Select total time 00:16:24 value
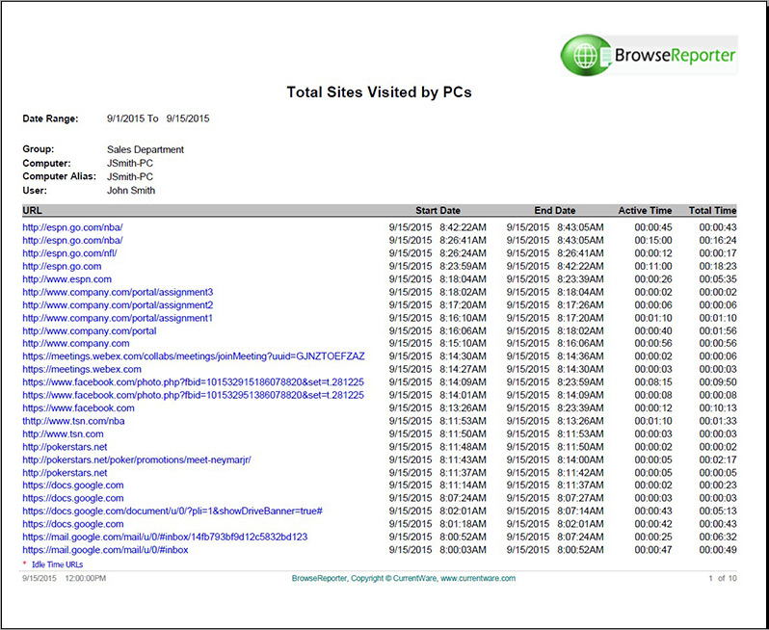This screenshot has height=630, width=769. [718, 240]
